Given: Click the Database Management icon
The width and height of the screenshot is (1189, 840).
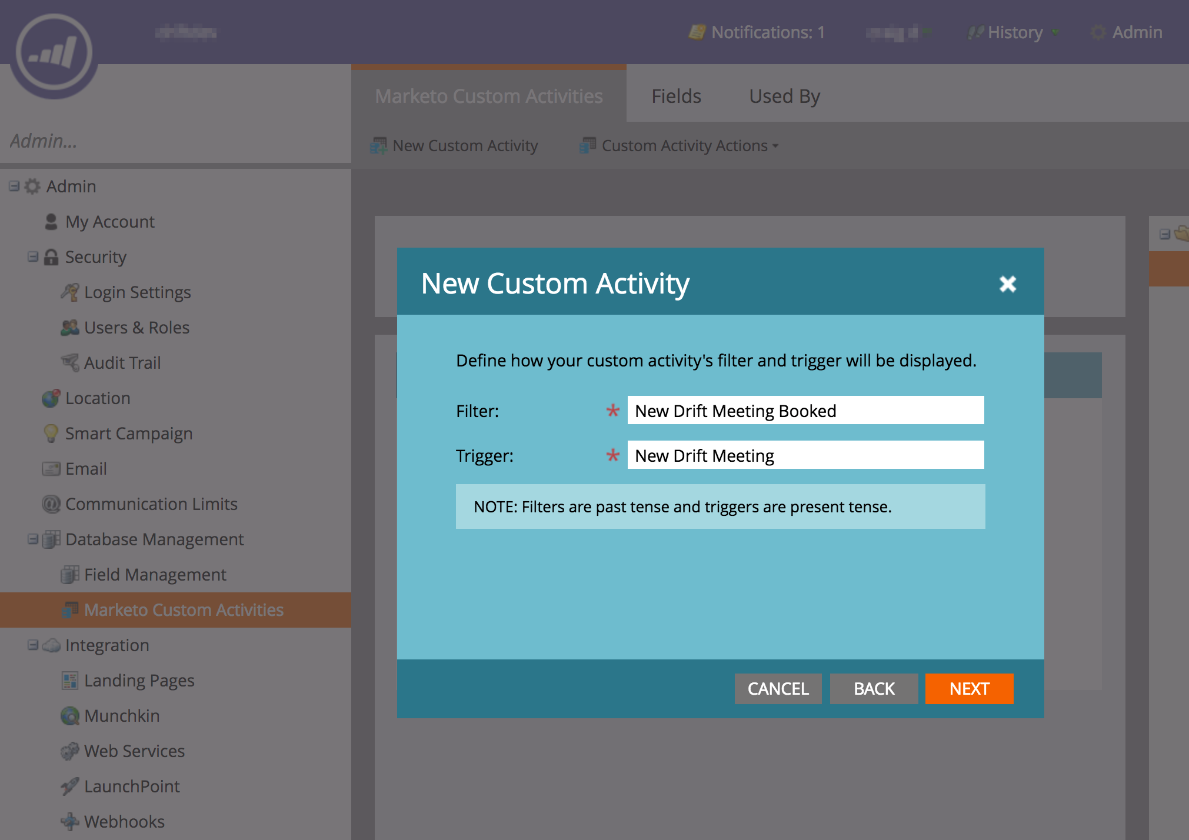Looking at the screenshot, I should (51, 539).
